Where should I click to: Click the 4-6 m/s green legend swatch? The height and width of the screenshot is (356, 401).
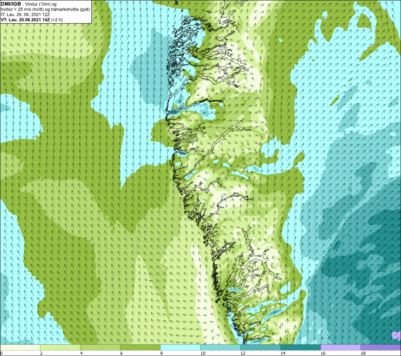tap(100, 347)
